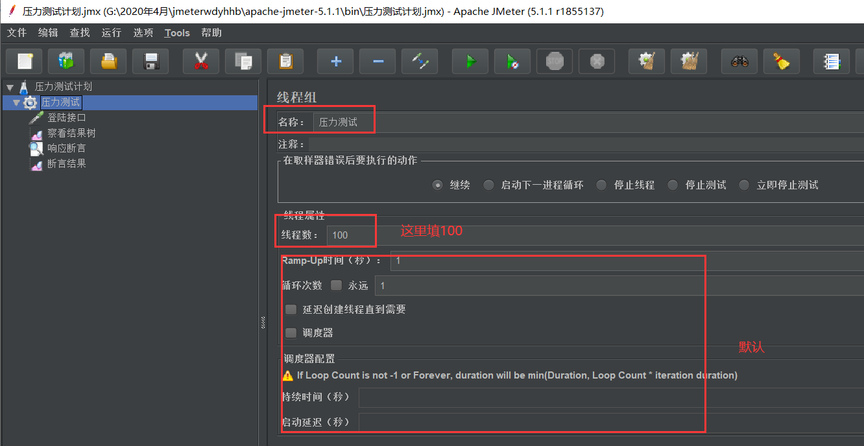The height and width of the screenshot is (446, 864).
Task: Click the 线程数 field showing 100
Action: [x=595, y=235]
